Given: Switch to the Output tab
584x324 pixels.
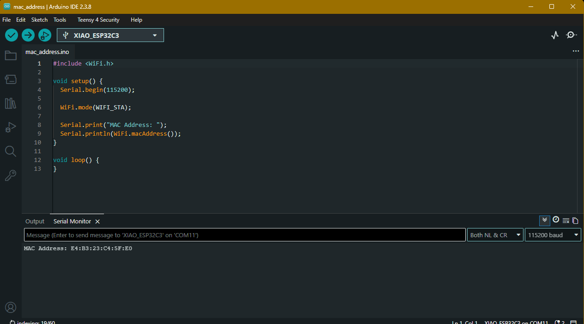Looking at the screenshot, I should (x=35, y=222).
